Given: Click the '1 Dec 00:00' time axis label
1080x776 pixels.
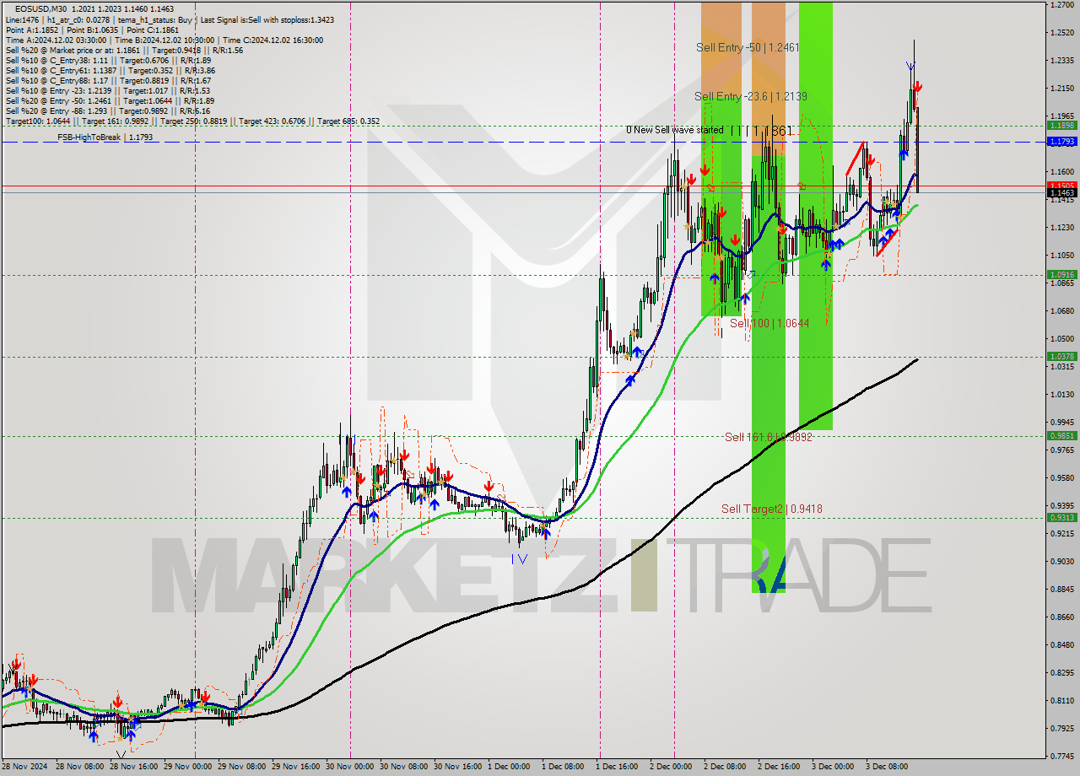Looking at the screenshot, I should [510, 767].
